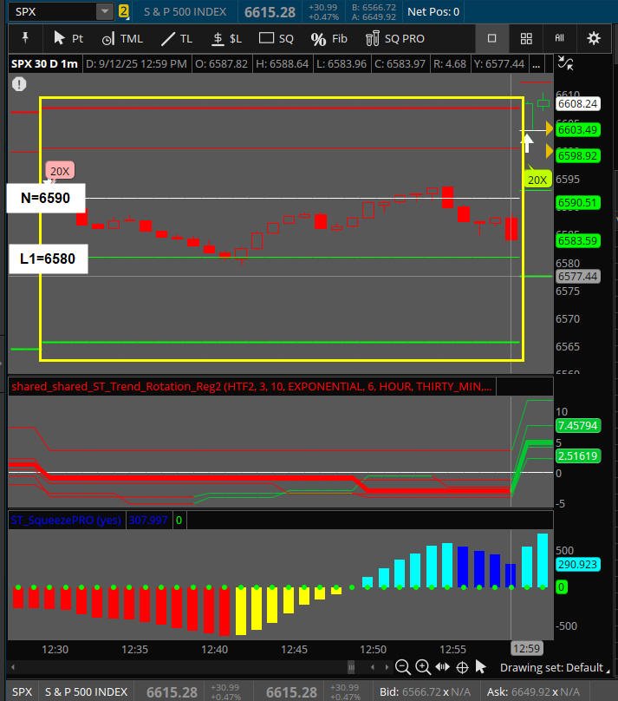Toggle single chart layout view
Screen dimensions: 618x701
click(491, 38)
